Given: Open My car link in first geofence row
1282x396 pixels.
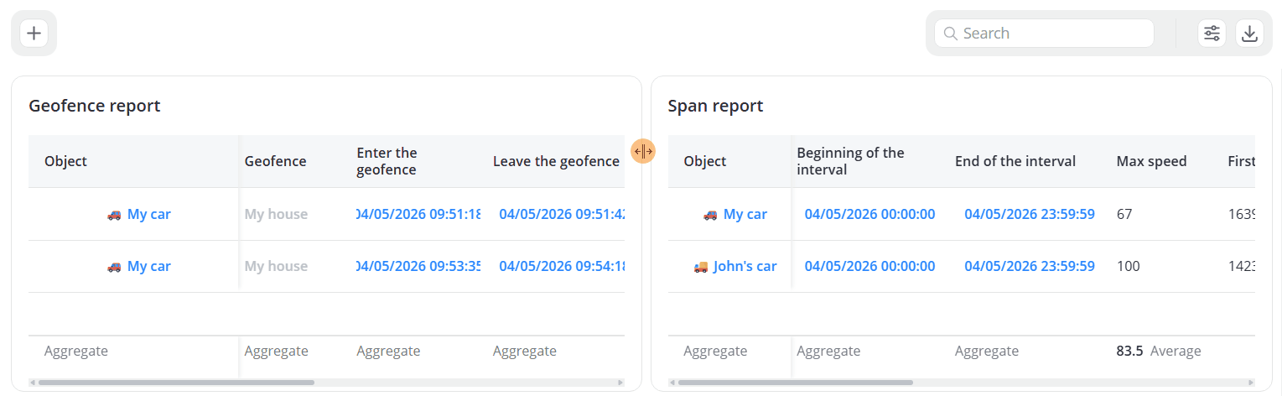Looking at the screenshot, I should point(148,214).
